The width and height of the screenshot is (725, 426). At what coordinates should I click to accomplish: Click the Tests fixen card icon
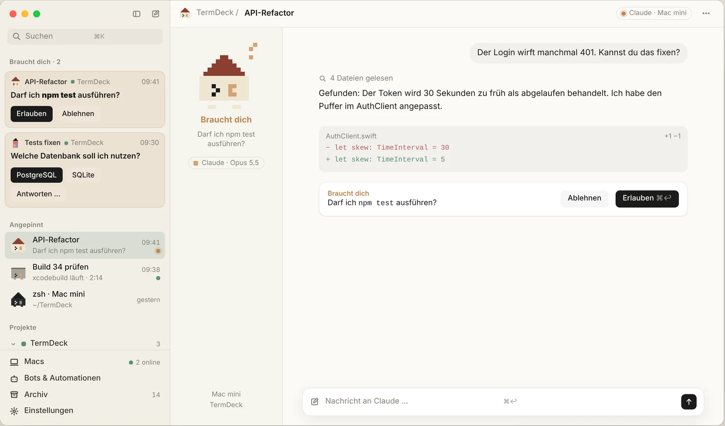point(15,143)
